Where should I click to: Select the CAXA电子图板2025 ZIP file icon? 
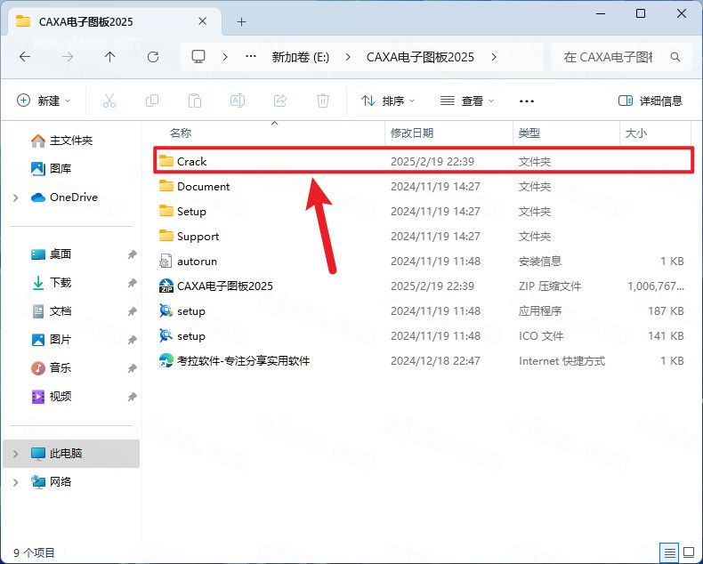(x=166, y=286)
